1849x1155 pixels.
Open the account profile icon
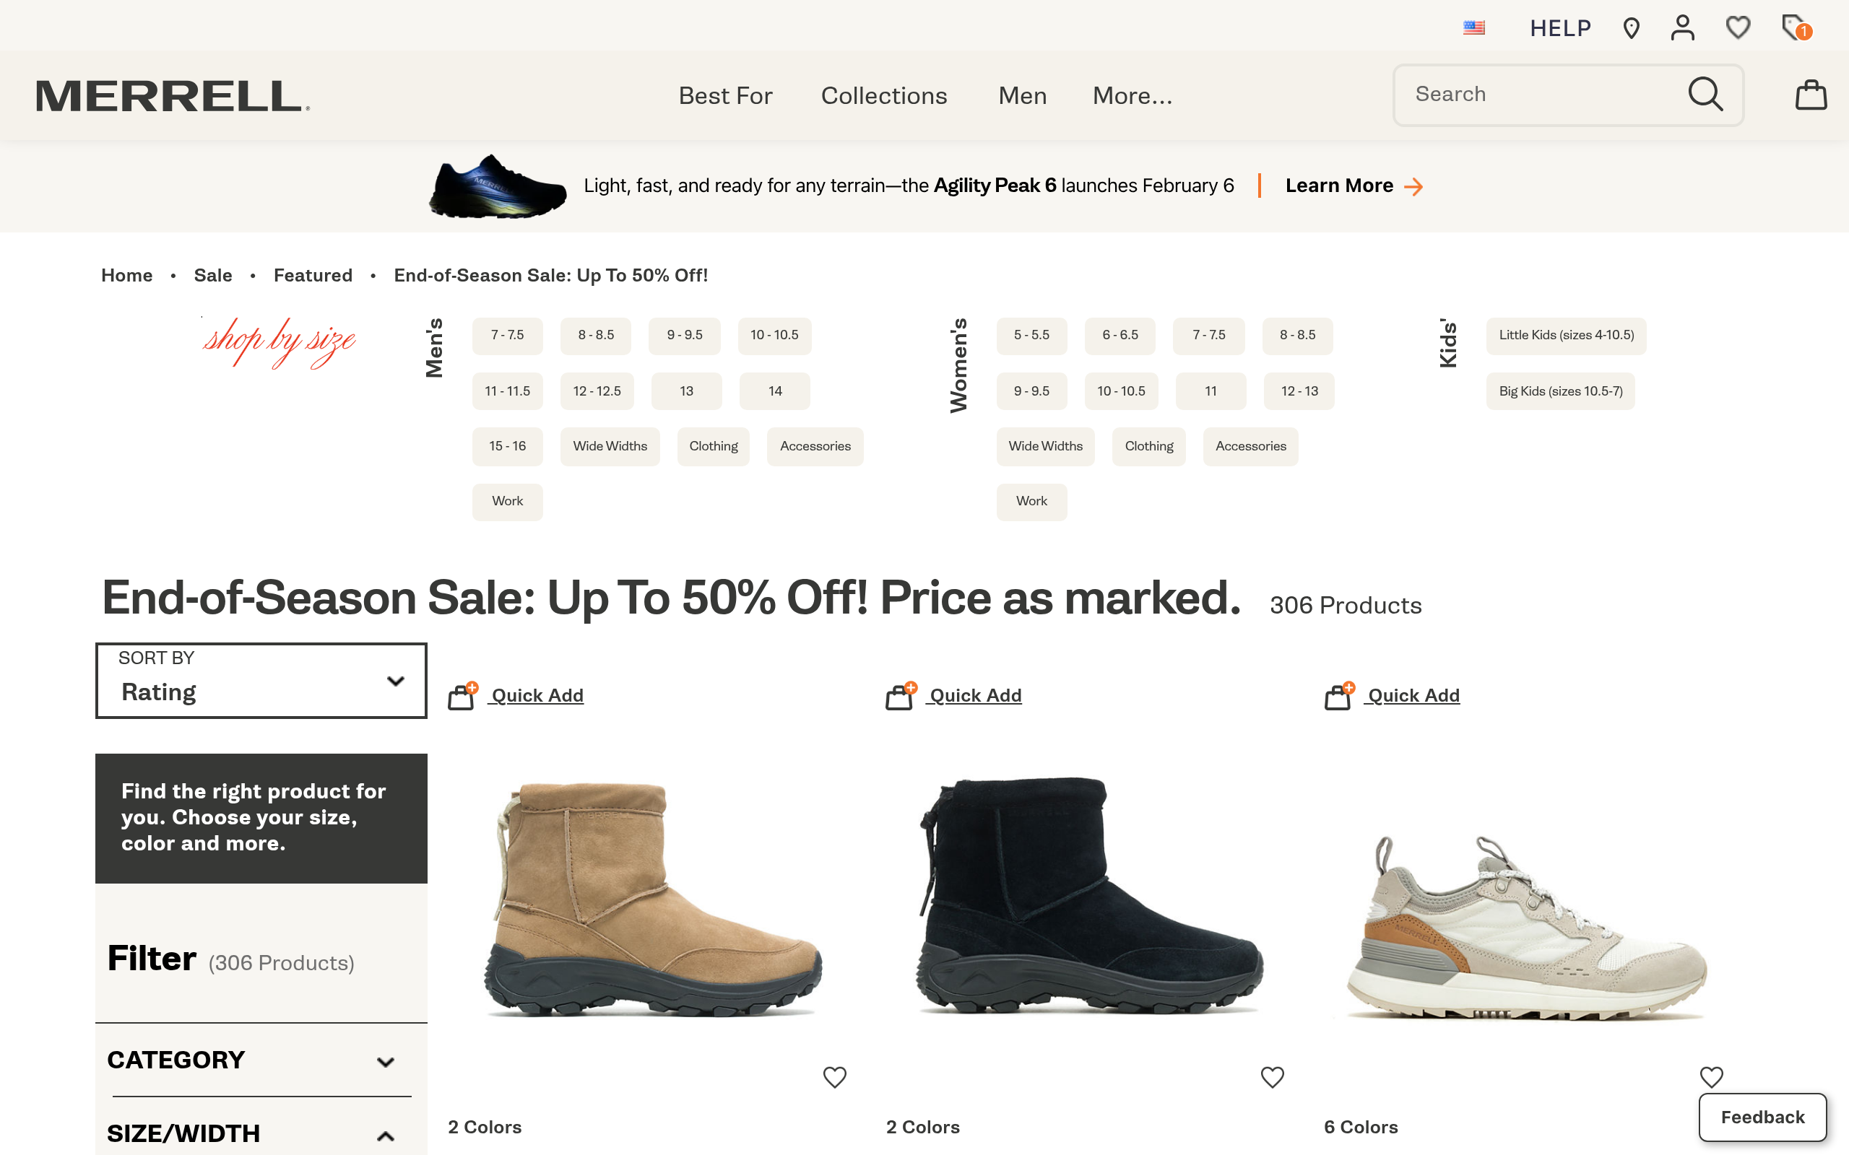[x=1682, y=28]
